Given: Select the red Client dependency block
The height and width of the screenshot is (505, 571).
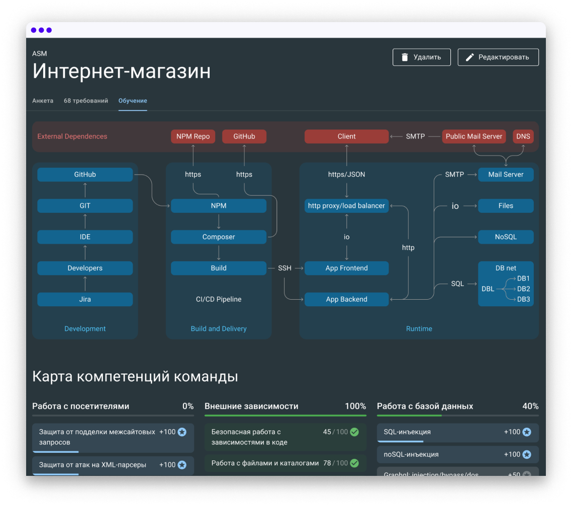Looking at the screenshot, I should (346, 137).
